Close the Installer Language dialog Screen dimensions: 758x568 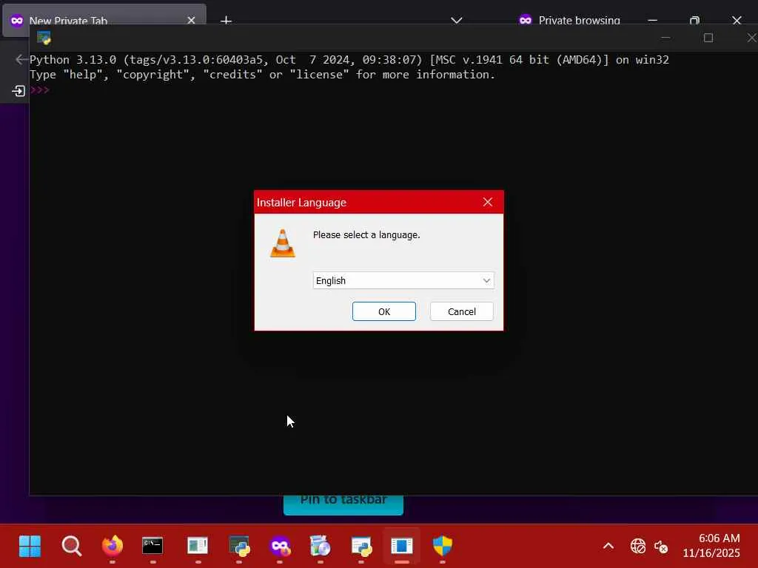click(x=488, y=203)
